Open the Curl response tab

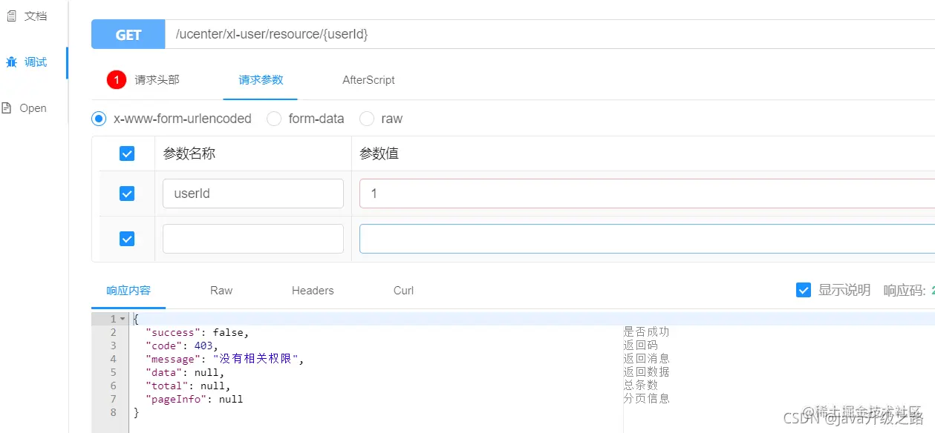[x=403, y=291]
